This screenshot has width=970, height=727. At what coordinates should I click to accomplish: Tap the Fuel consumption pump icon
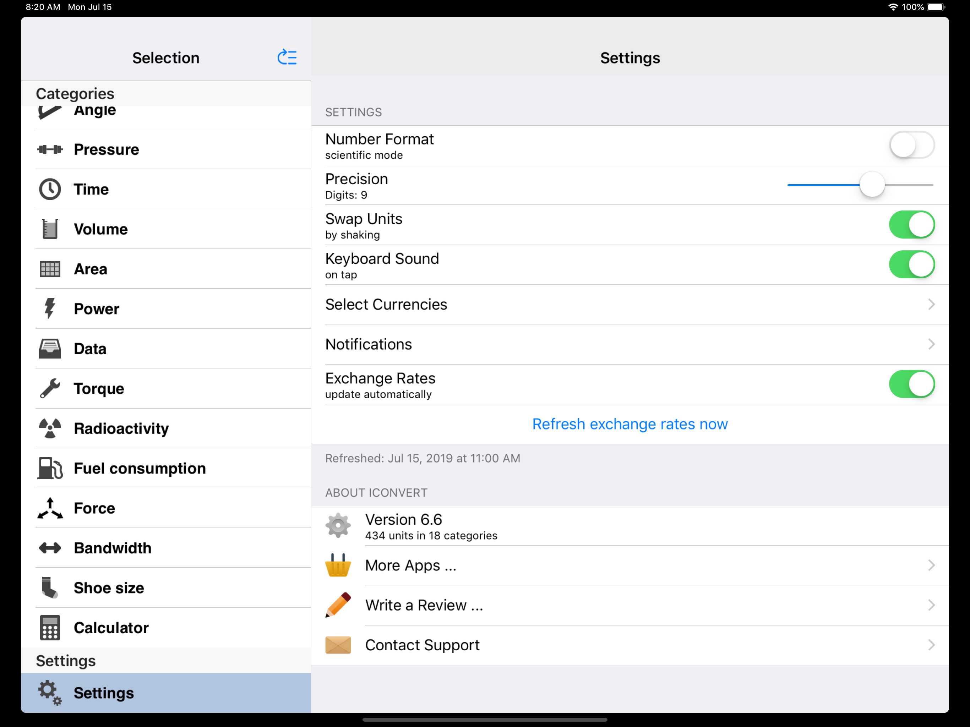click(50, 468)
